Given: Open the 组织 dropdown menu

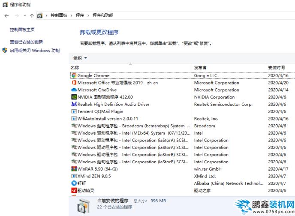Looking at the screenshot, I should coord(80,58).
